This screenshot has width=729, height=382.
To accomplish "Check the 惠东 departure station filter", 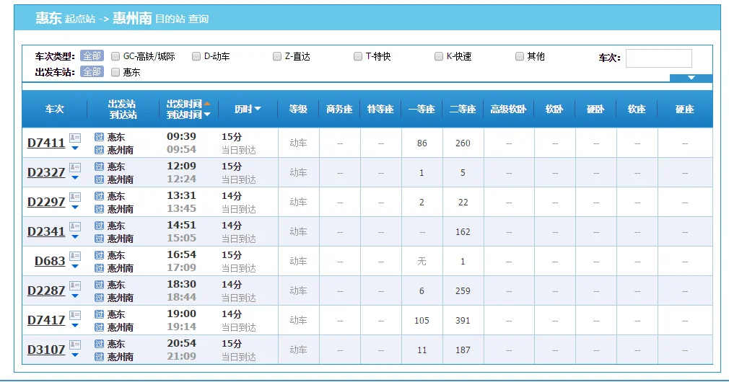I will [115, 72].
